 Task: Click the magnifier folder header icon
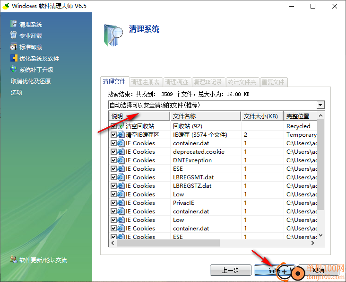coord(113,35)
